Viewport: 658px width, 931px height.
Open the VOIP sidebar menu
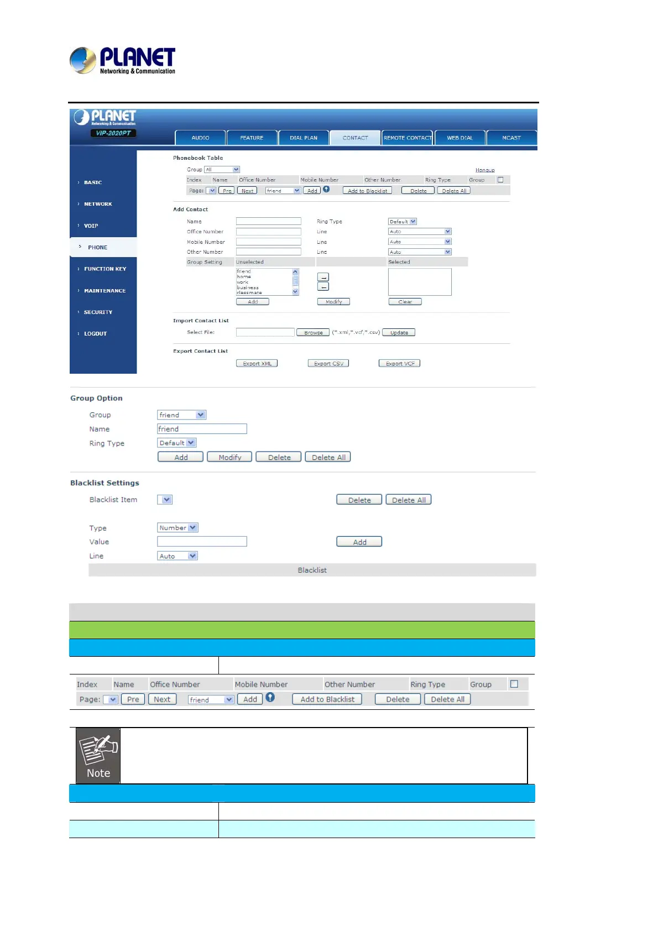pos(91,226)
